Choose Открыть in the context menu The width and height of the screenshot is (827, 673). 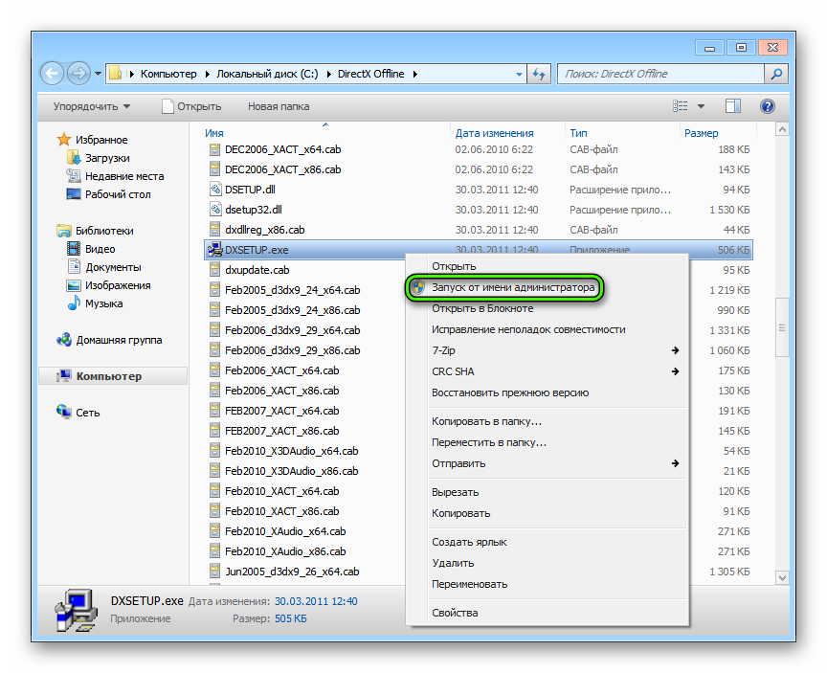click(x=547, y=266)
